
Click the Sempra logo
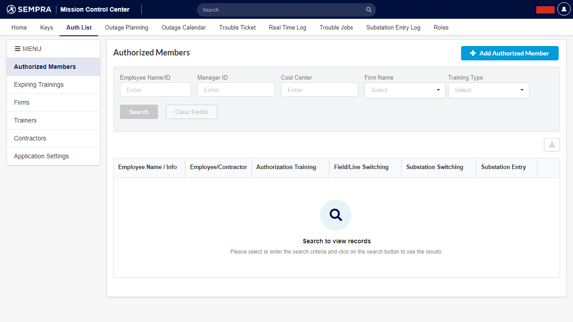point(29,9)
